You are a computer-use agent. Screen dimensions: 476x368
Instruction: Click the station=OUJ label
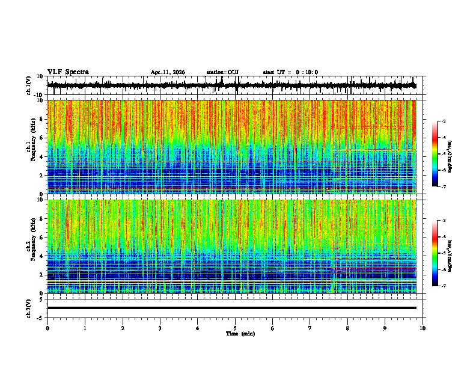[222, 72]
